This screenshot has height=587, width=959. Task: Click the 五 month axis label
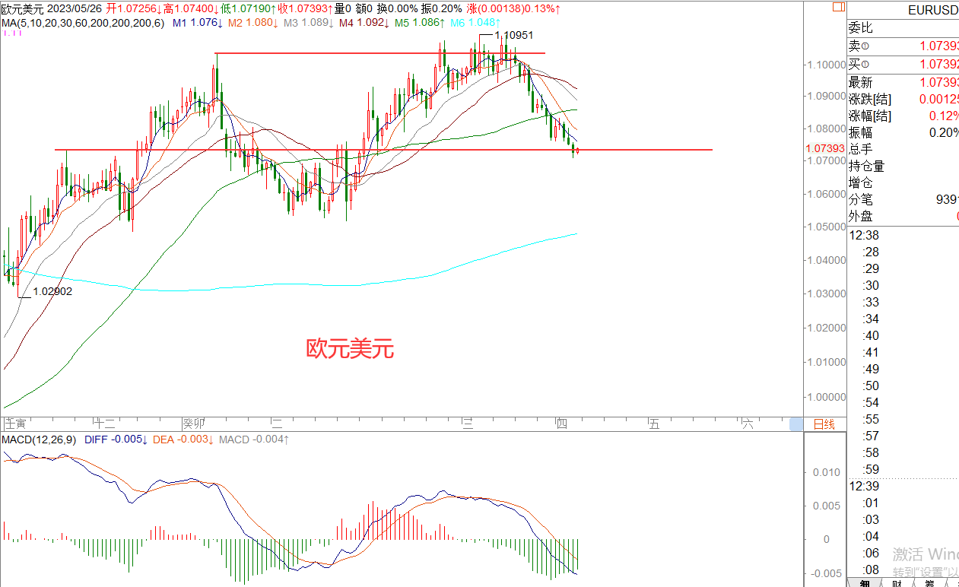[654, 424]
